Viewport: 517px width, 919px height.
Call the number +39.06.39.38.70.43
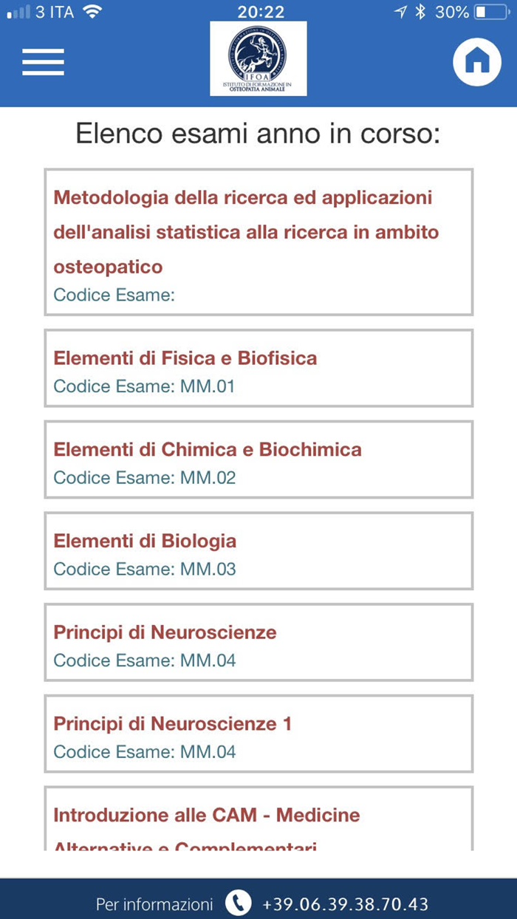344,903
